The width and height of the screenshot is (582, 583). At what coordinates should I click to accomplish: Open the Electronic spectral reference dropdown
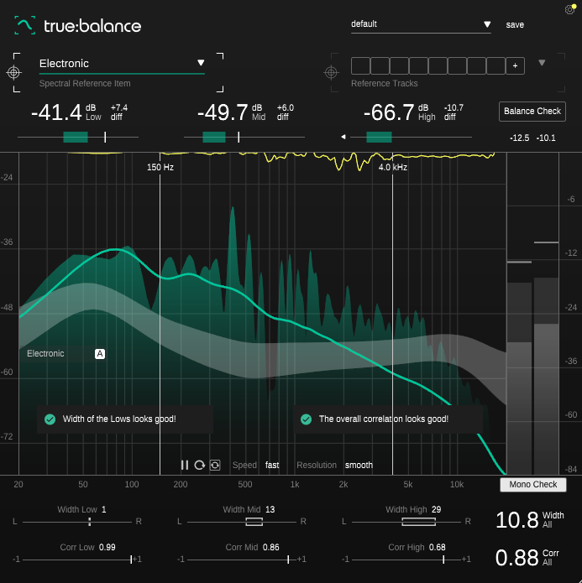point(201,63)
